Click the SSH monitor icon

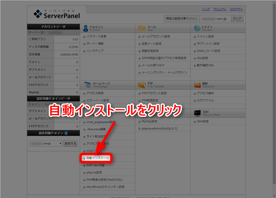pyautogui.click(x=197, y=113)
